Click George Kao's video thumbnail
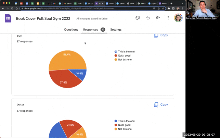220x138 pixels. click(x=203, y=10)
